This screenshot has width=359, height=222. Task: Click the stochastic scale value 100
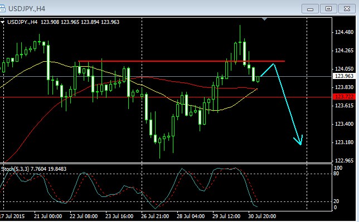click(x=338, y=168)
